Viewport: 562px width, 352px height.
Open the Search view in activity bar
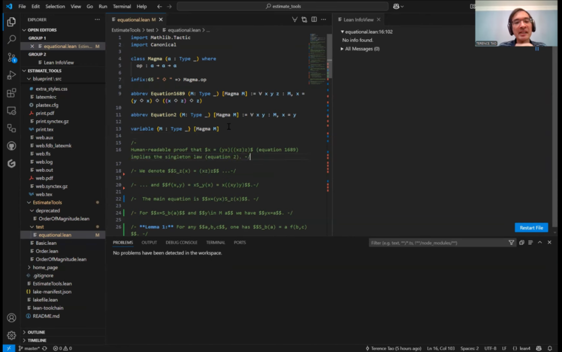11,40
